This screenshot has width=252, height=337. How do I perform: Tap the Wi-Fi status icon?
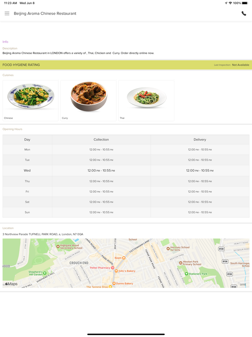pyautogui.click(x=230, y=3)
